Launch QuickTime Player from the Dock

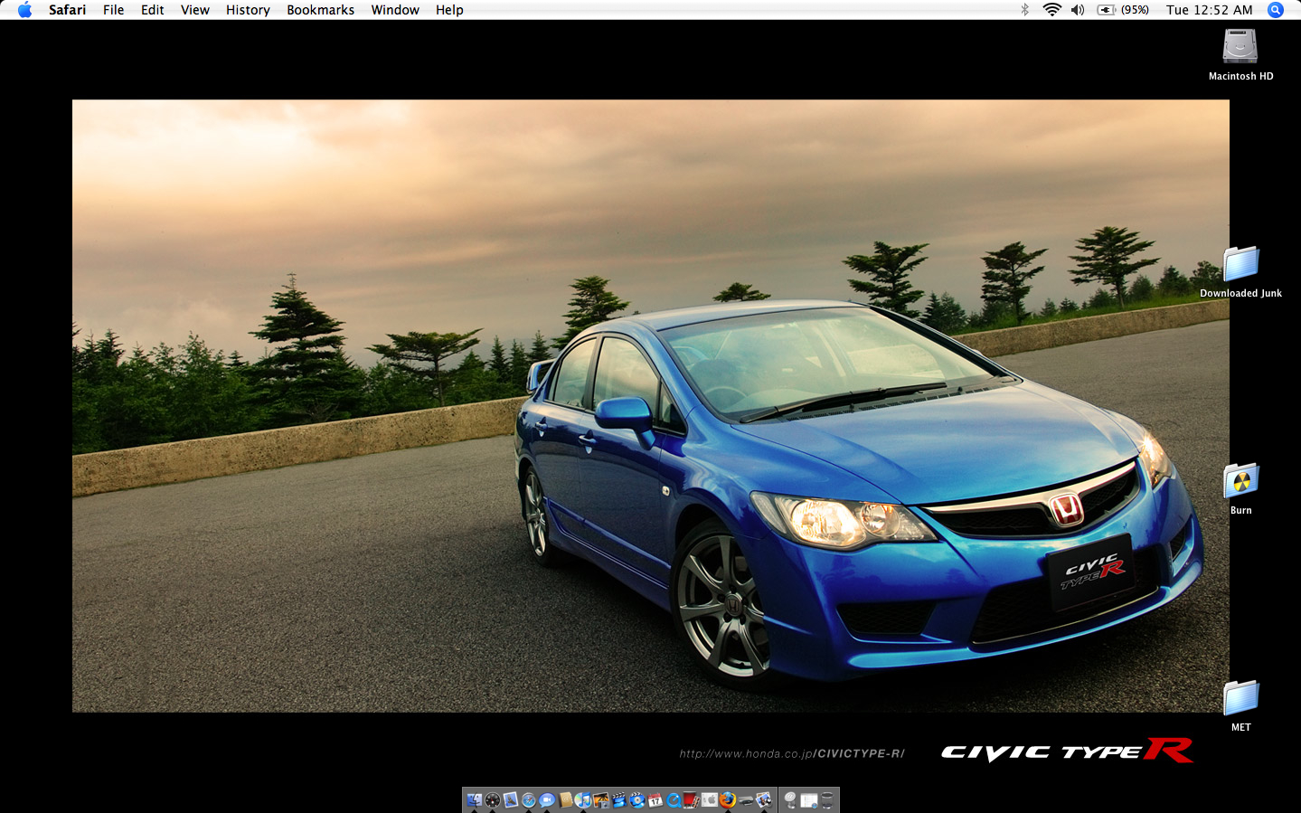coord(674,799)
